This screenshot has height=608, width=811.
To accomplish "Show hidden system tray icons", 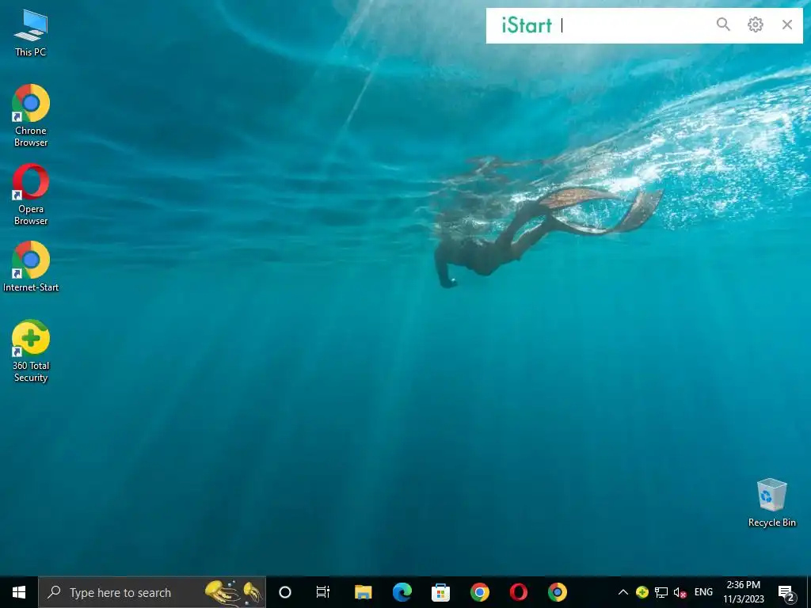I will [623, 592].
